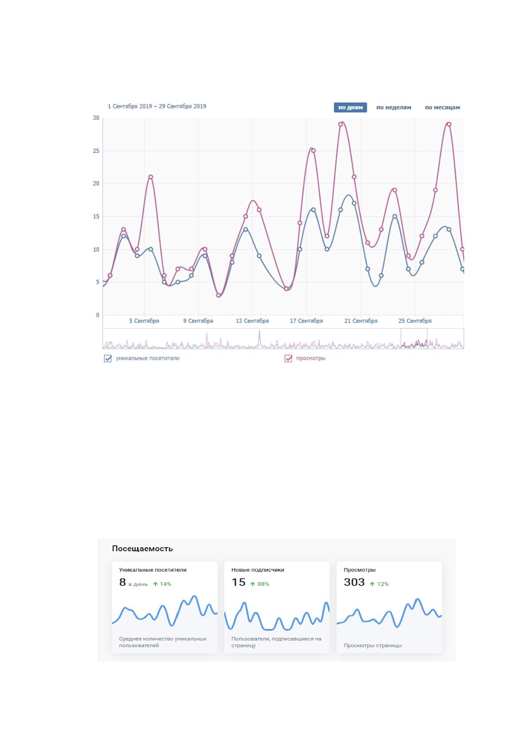Image resolution: width=529 pixels, height=748 pixels.
Task: Click the уникальные посетители legend label
Action: pos(147,358)
